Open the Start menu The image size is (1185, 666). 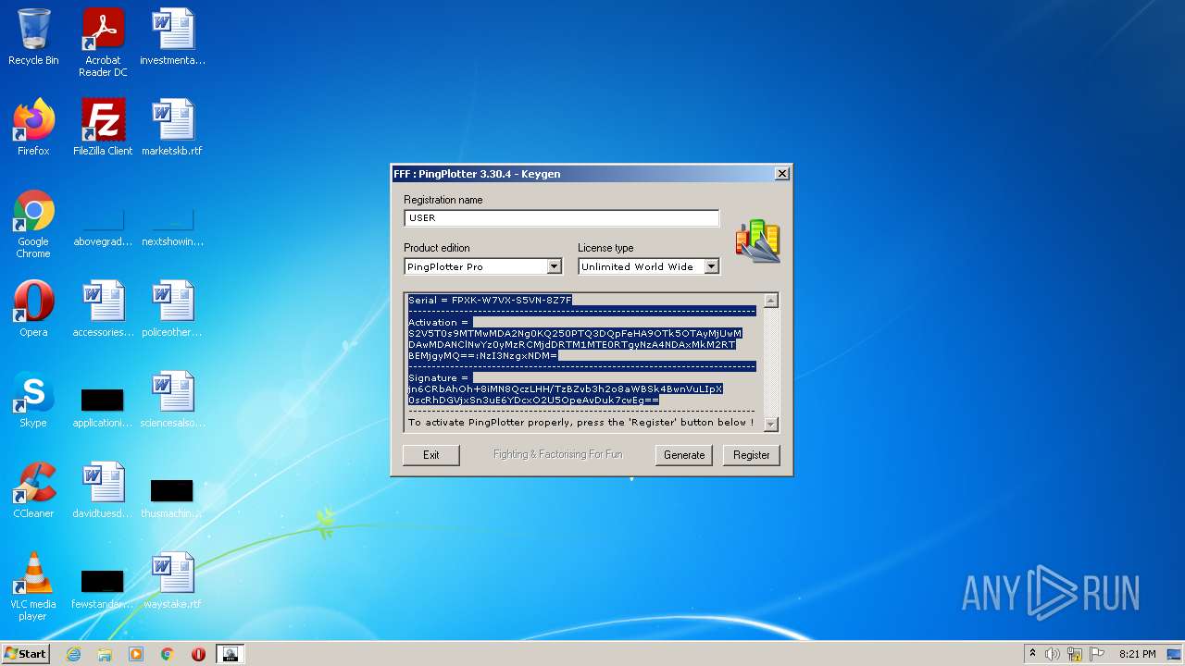(x=25, y=654)
